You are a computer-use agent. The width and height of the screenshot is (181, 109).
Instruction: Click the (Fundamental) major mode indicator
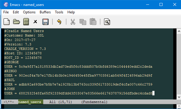[x=94, y=102]
